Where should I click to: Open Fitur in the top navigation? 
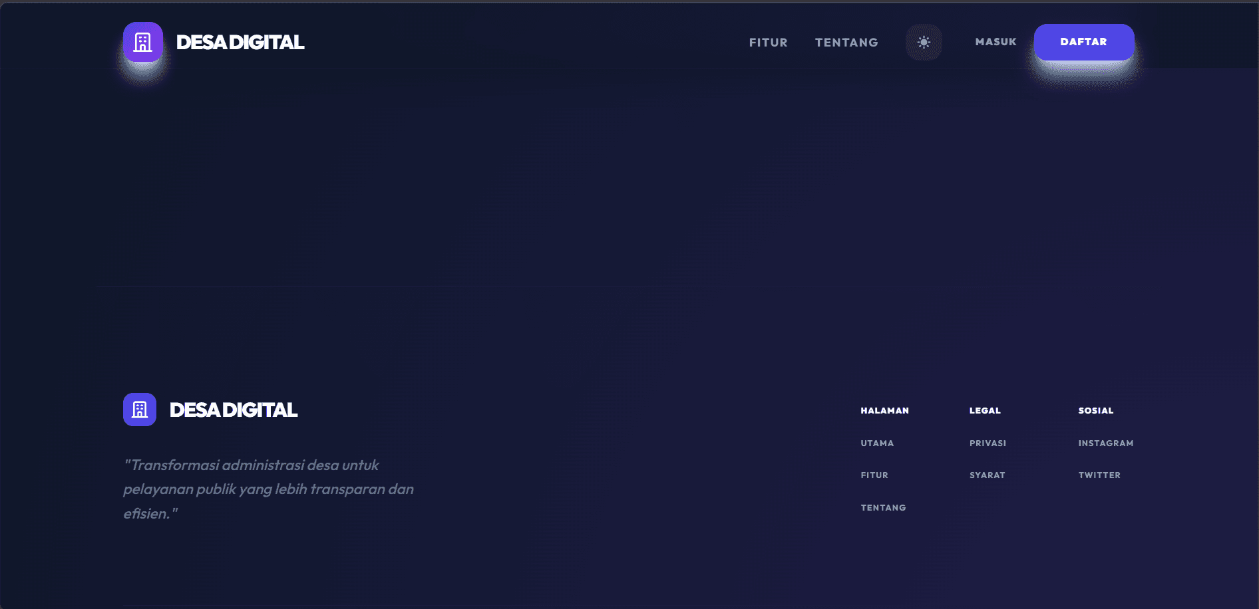768,43
